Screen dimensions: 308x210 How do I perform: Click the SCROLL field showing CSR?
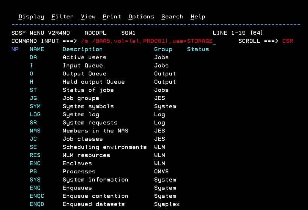288,41
